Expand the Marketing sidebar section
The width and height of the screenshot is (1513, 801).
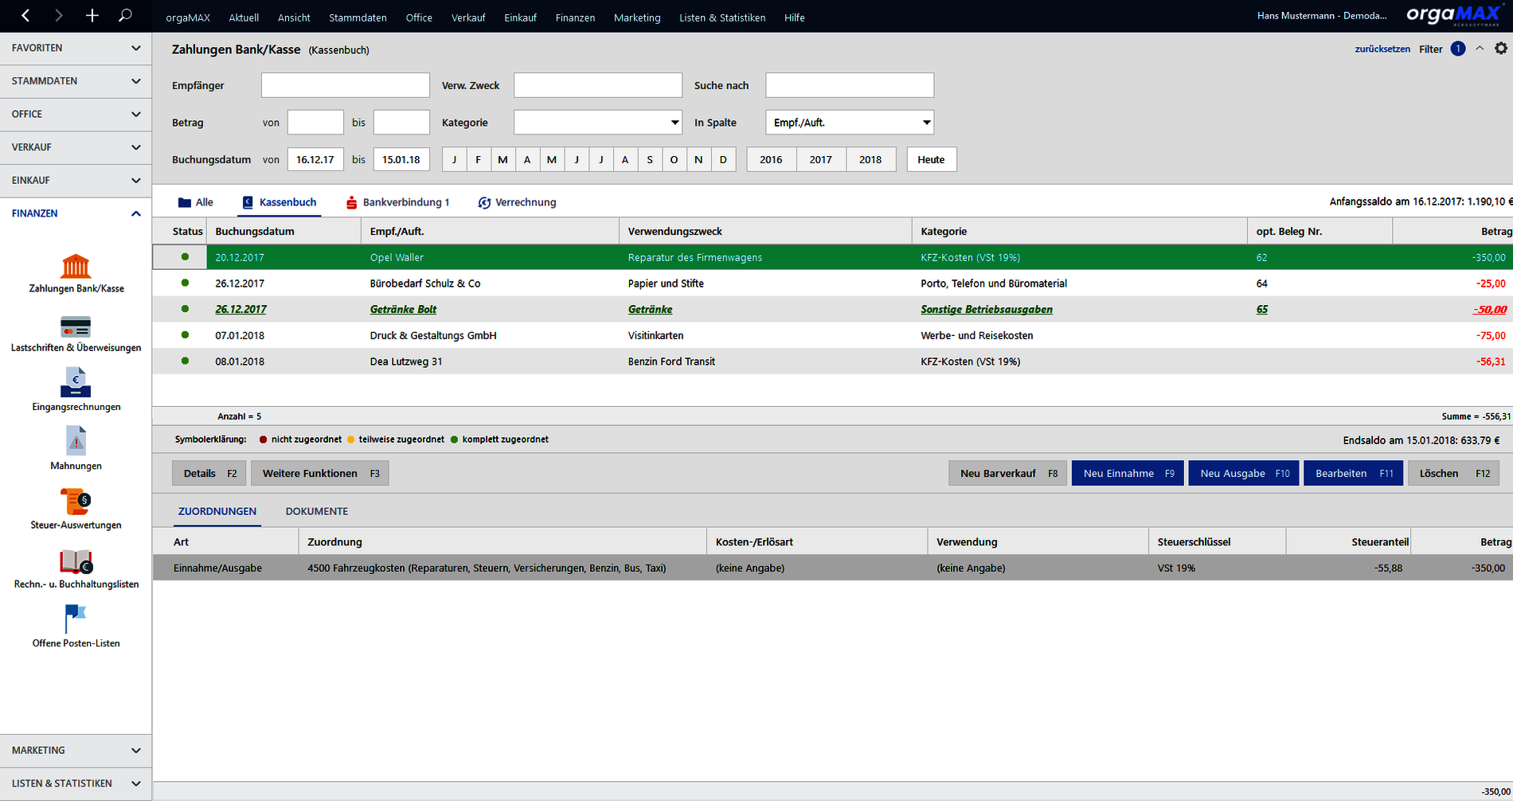coord(76,750)
